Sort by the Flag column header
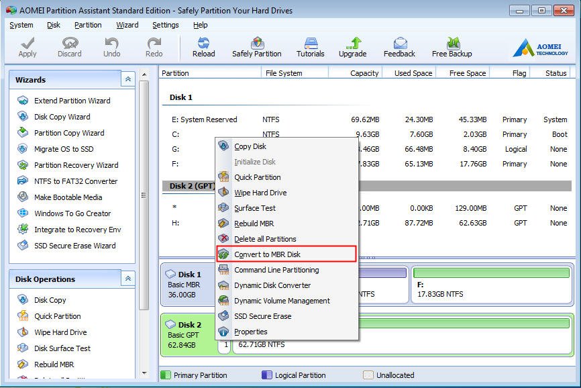Image resolution: width=581 pixels, height=388 pixels. [x=511, y=73]
